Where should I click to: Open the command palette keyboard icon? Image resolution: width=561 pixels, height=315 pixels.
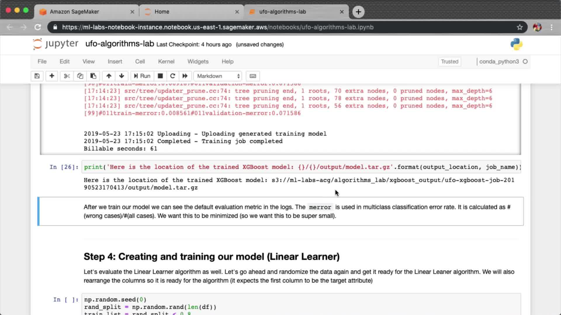[253, 76]
